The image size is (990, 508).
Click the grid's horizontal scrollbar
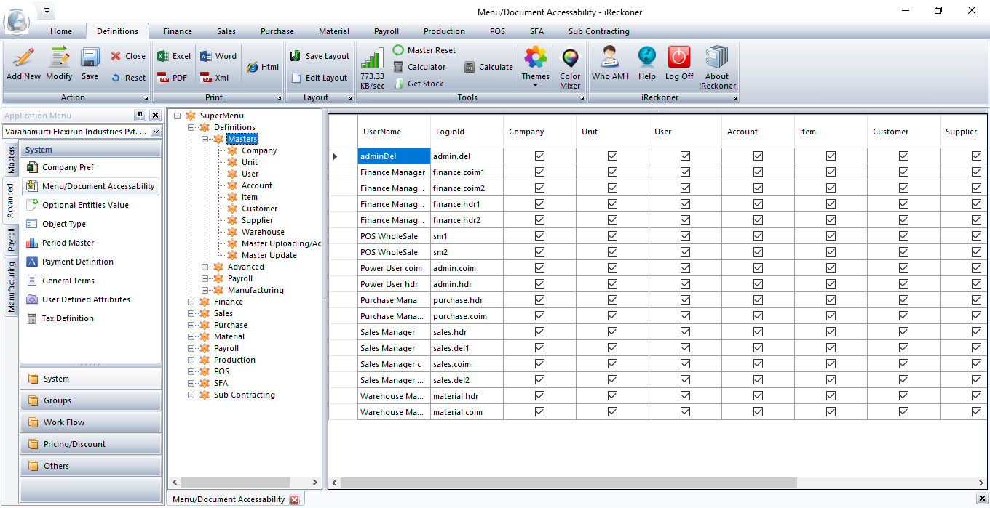(568, 483)
